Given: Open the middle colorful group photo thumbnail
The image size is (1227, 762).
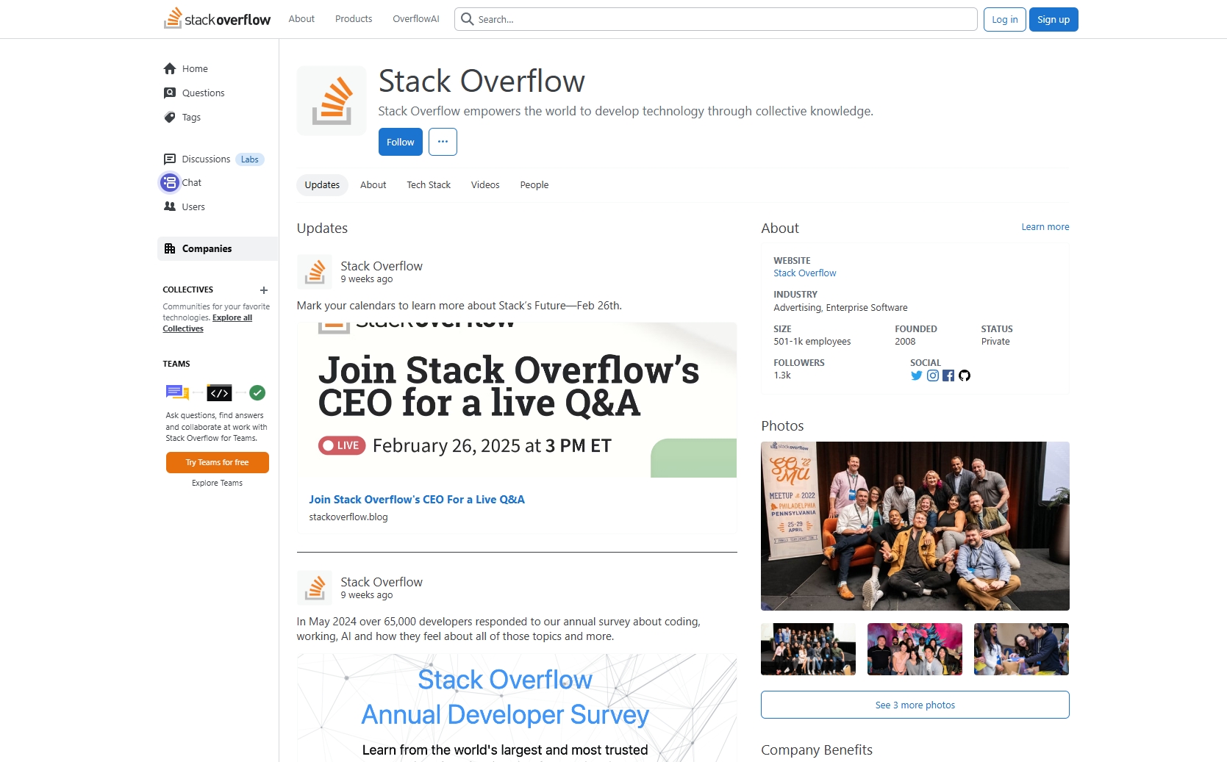Looking at the screenshot, I should (915, 649).
